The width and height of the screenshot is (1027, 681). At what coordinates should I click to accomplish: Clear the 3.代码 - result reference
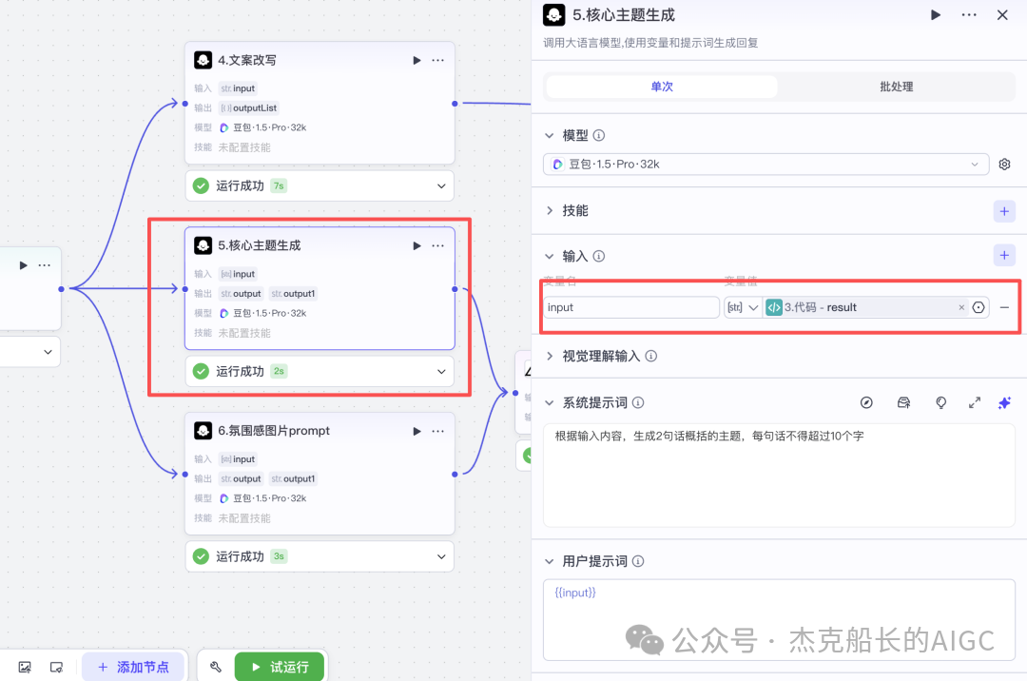tap(961, 307)
